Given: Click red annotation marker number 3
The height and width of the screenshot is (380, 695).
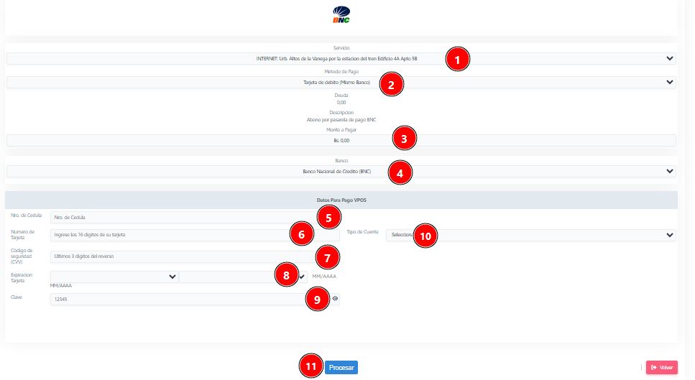Looking at the screenshot, I should (405, 139).
